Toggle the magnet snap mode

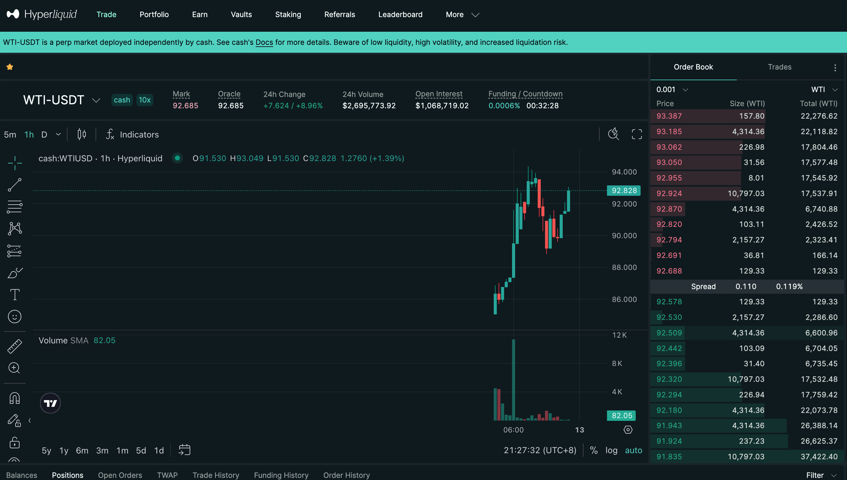point(15,398)
